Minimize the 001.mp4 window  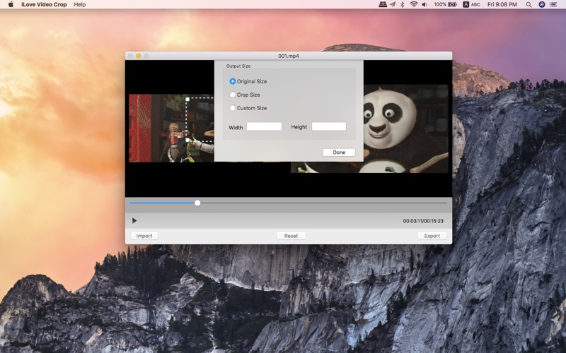pyautogui.click(x=138, y=56)
